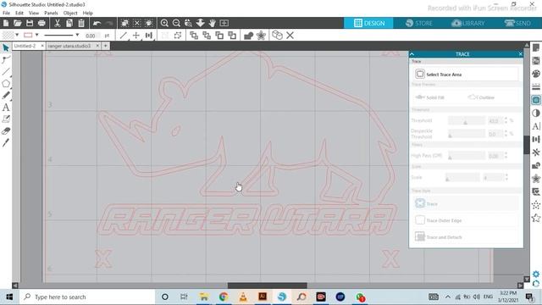Viewport: 542px width, 305px height.
Task: Paste from clipboard icon
Action: [81, 23]
